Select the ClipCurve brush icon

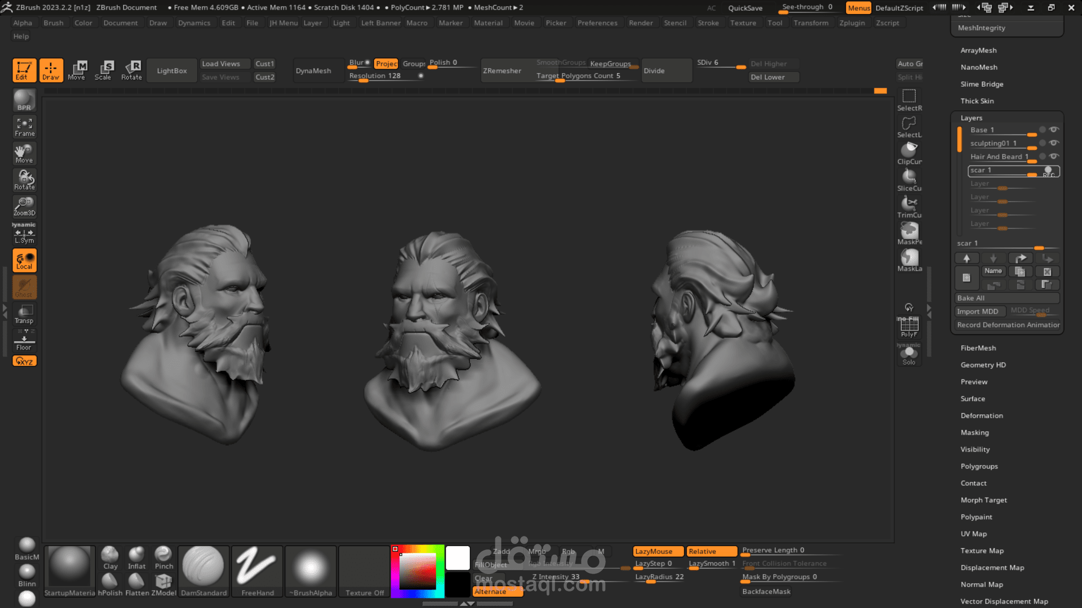pyautogui.click(x=909, y=152)
